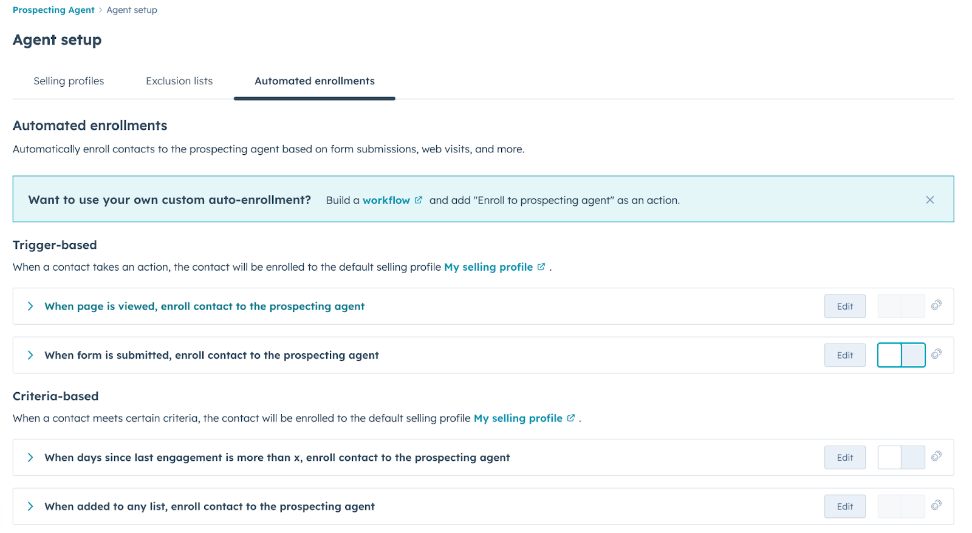This screenshot has width=972, height=533.
Task: Click 'When page is viewed, enroll contact' title
Action: tap(204, 306)
